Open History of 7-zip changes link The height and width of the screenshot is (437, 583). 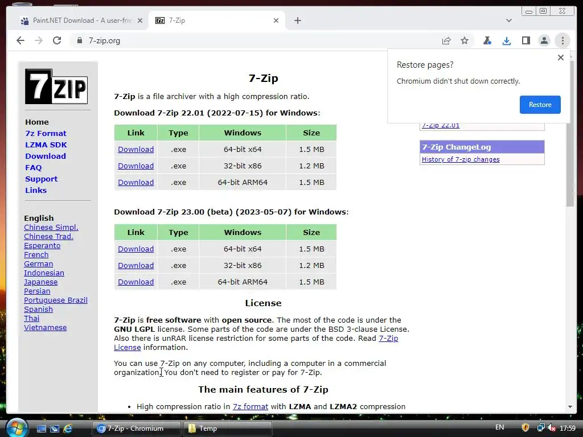[461, 159]
